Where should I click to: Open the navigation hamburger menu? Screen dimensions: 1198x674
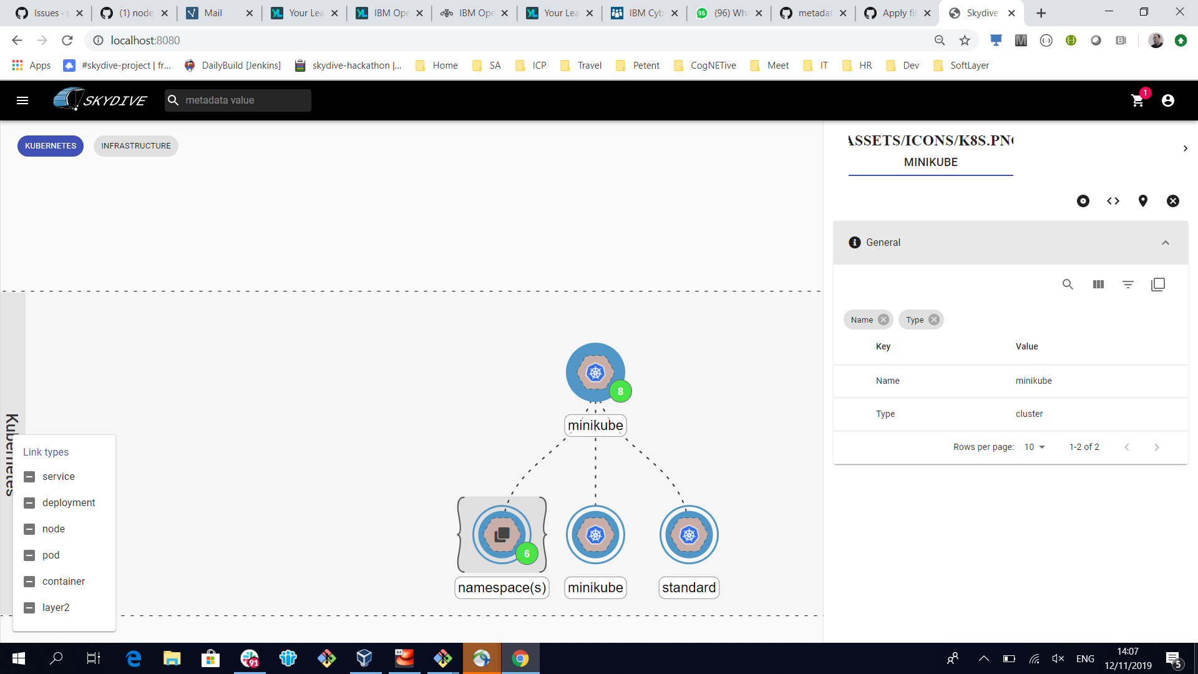point(22,100)
